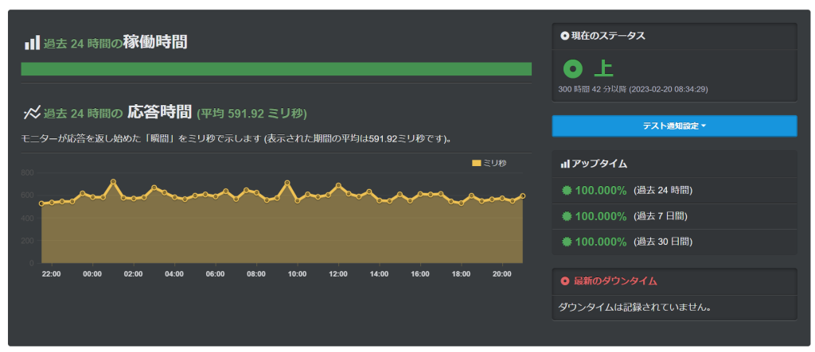Click the 12:00 label on the time axis
The height and width of the screenshot is (352, 815).
337,274
